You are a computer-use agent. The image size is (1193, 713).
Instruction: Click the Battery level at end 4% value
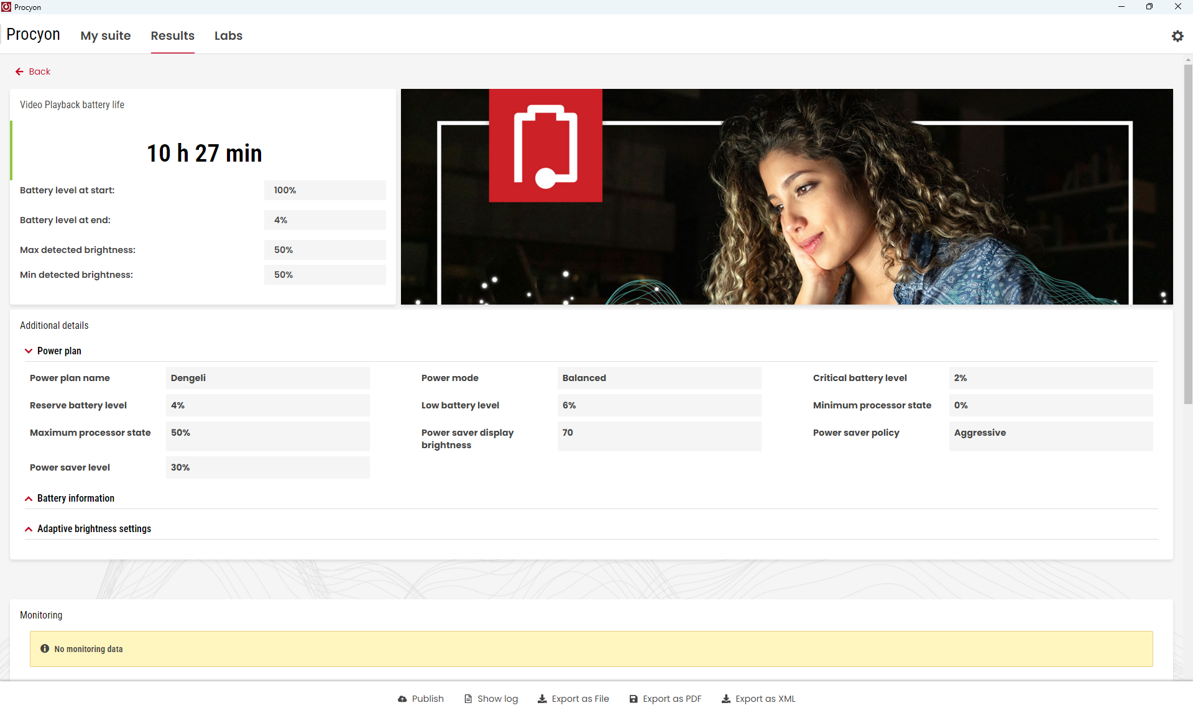click(325, 220)
